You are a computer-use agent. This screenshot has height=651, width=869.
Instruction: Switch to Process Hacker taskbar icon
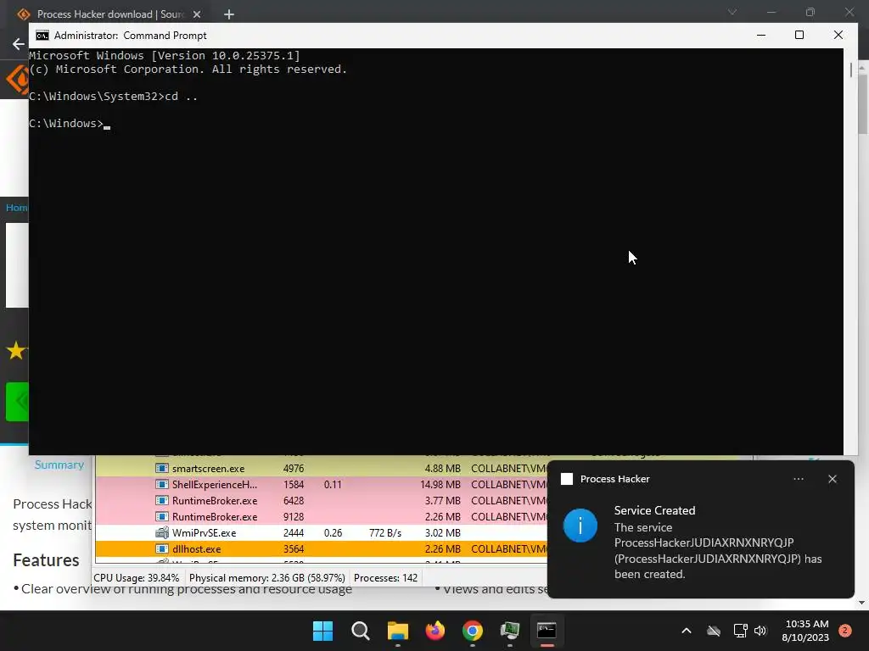[510, 631]
